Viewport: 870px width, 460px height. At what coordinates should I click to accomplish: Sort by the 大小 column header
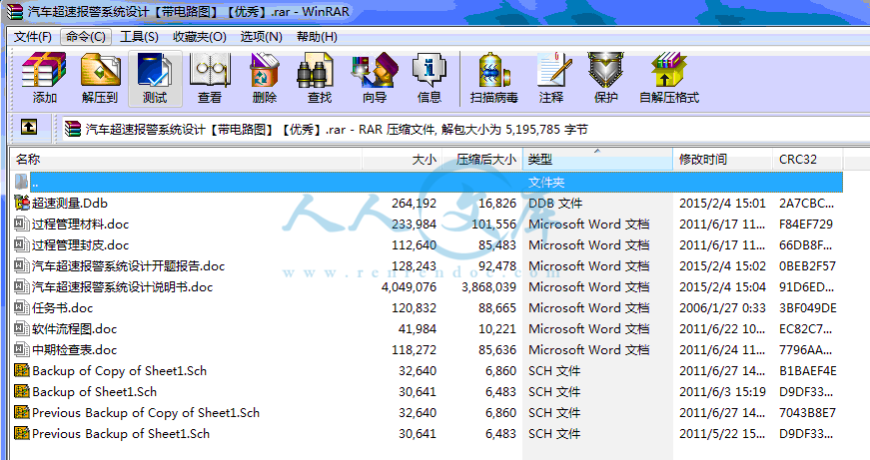point(403,160)
